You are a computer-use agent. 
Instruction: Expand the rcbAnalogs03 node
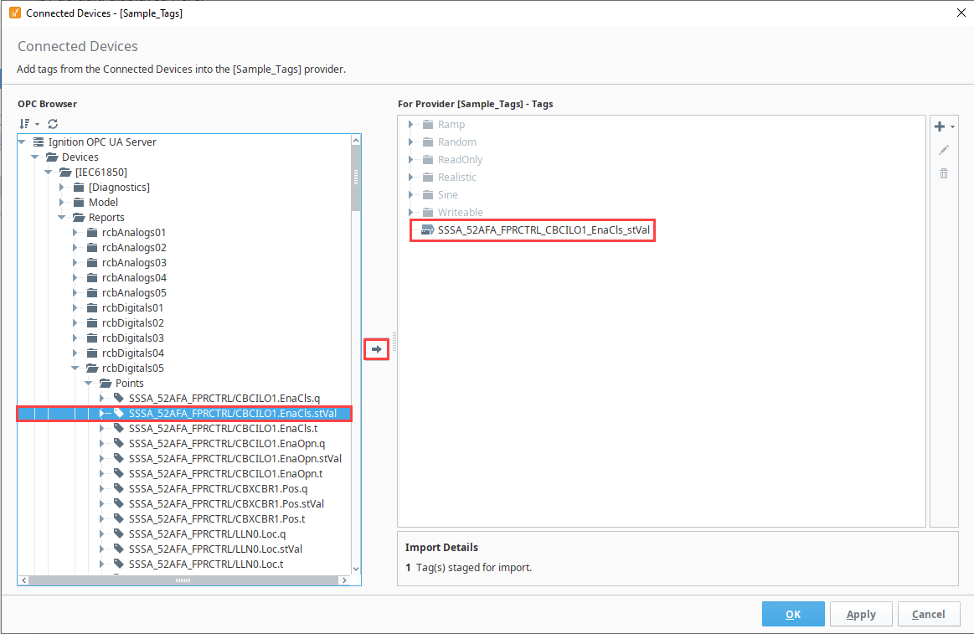75,263
